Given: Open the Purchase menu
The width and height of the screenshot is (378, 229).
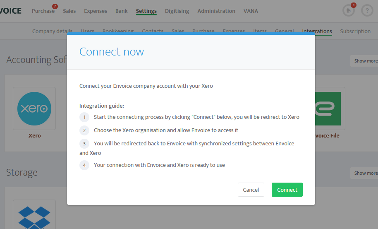Looking at the screenshot, I should (43, 11).
